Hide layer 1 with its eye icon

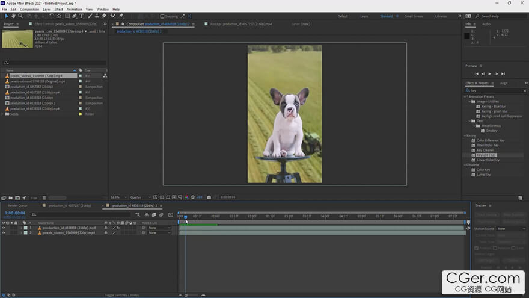point(4,228)
